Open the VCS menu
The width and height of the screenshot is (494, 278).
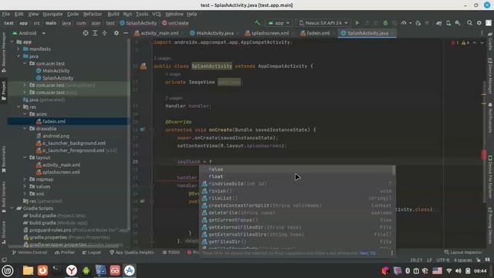point(157,14)
